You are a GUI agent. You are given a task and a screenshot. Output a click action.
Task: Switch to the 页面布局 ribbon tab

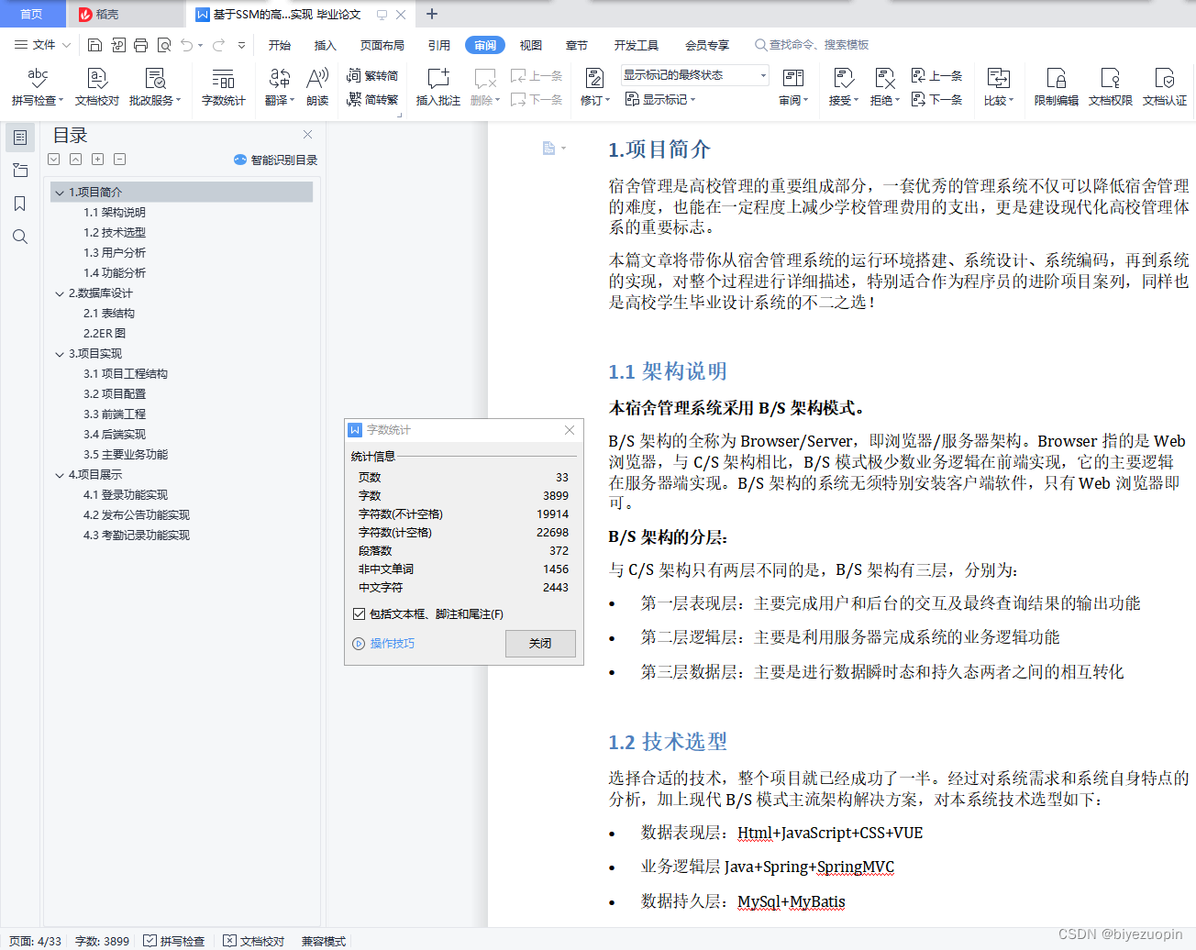pos(382,45)
